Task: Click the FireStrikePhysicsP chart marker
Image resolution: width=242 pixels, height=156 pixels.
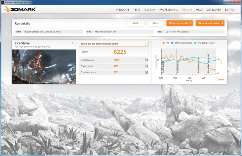Action: [199, 65]
